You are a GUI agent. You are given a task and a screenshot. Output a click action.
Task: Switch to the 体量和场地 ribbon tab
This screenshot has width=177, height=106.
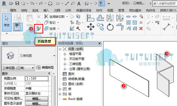click(x=84, y=10)
